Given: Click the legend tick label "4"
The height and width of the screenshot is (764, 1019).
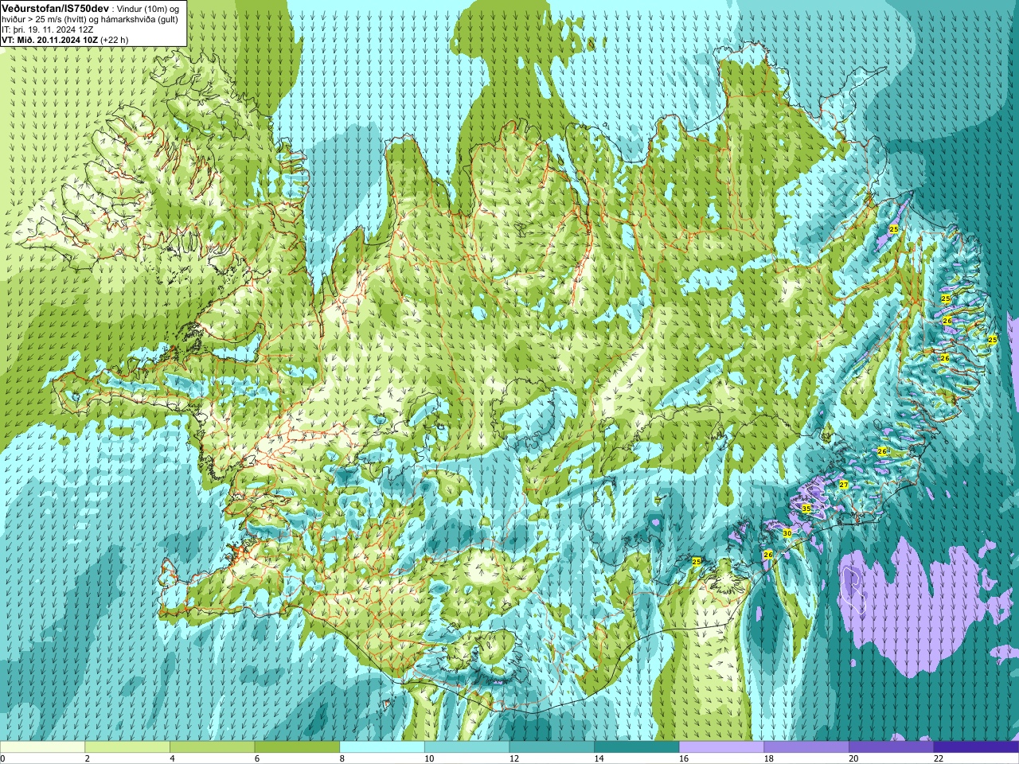Looking at the screenshot, I should point(172,758).
